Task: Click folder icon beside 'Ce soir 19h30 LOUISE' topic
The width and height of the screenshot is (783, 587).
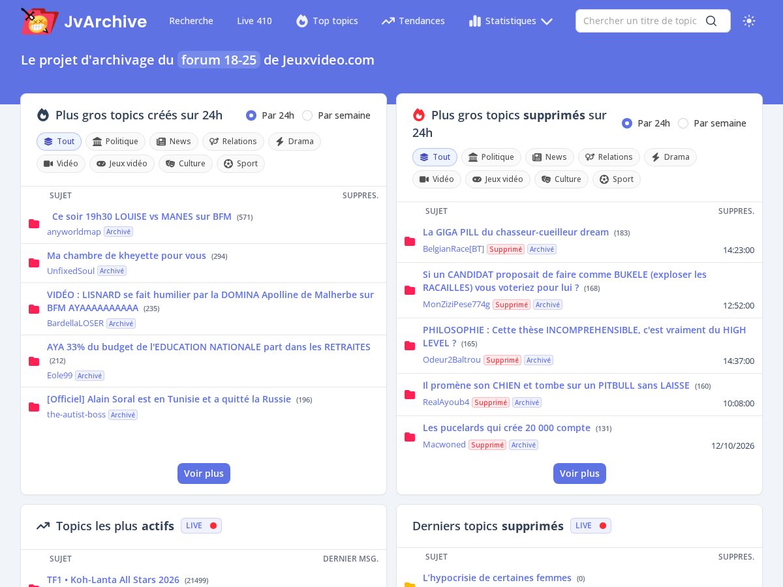Action: 34,224
